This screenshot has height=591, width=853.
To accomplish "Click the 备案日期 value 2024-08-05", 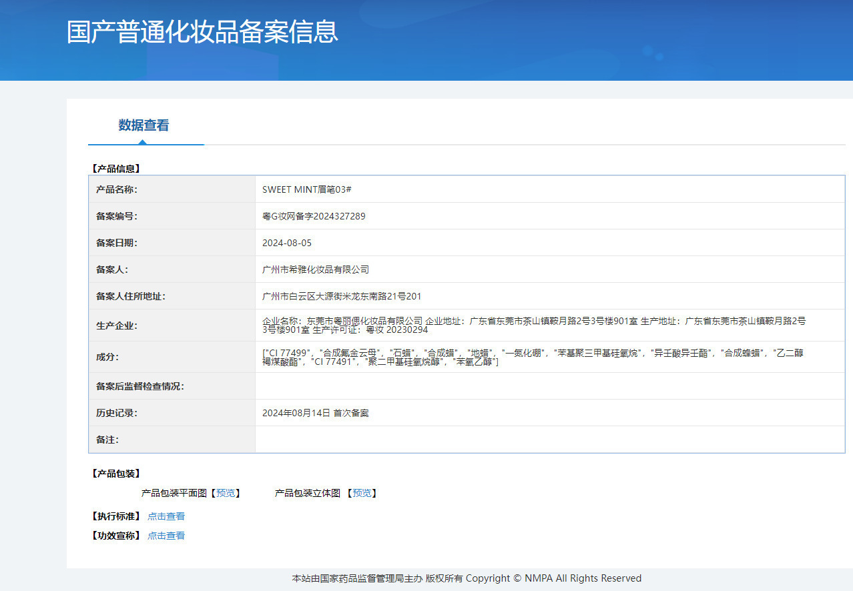I will click(x=286, y=243).
